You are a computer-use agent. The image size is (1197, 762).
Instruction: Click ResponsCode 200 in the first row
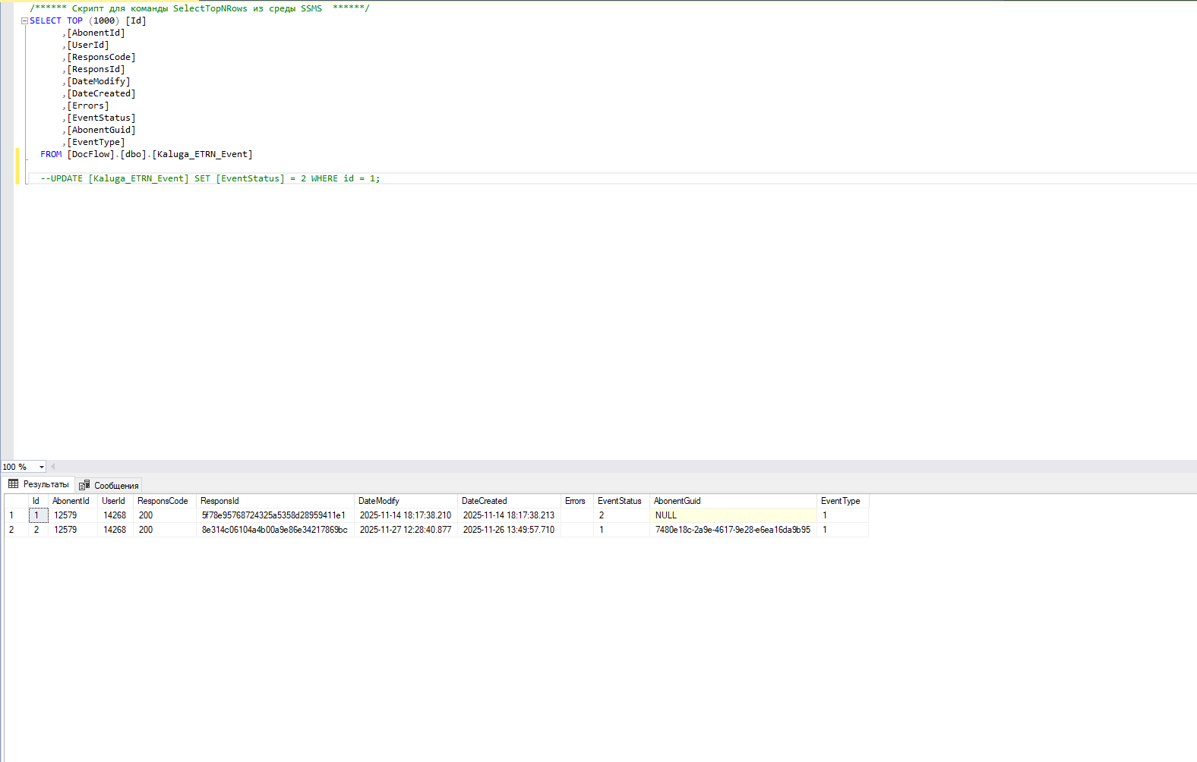(x=165, y=515)
